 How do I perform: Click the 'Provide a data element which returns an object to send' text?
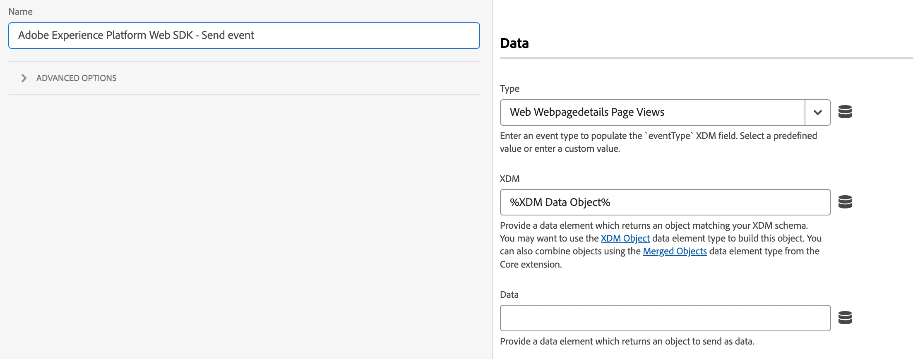pos(627,341)
